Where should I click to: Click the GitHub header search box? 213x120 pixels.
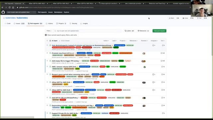(21, 12)
